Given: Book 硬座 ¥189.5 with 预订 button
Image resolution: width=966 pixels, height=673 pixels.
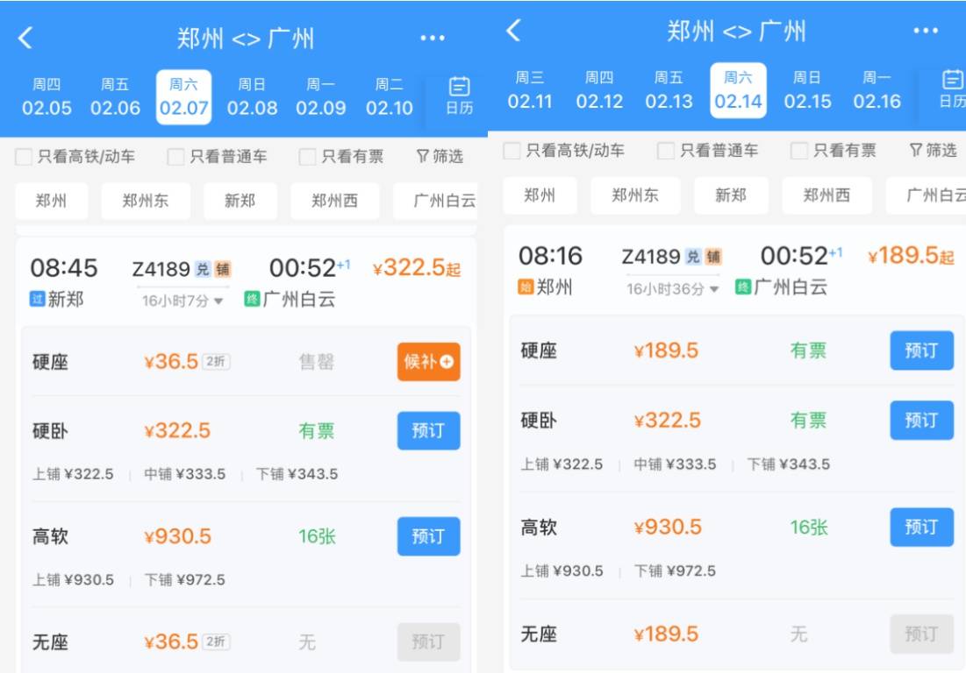Looking at the screenshot, I should (921, 351).
